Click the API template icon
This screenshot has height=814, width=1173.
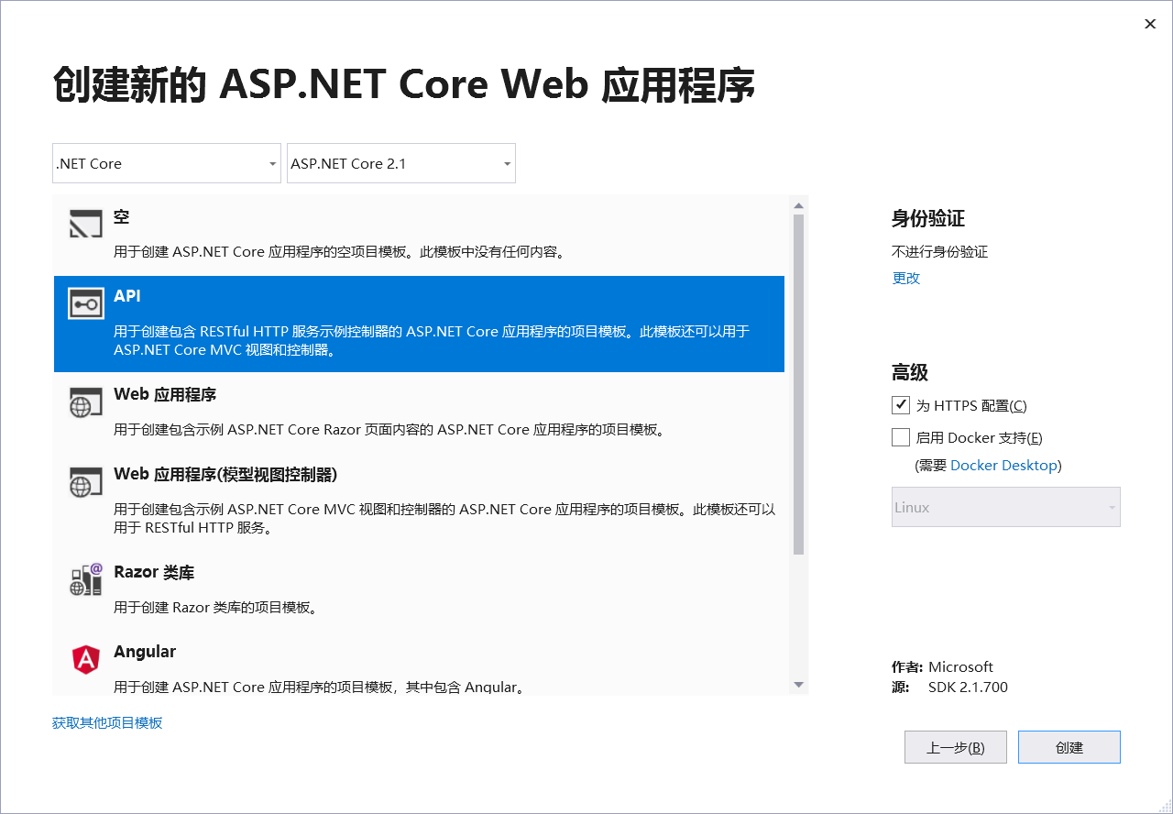click(x=85, y=303)
